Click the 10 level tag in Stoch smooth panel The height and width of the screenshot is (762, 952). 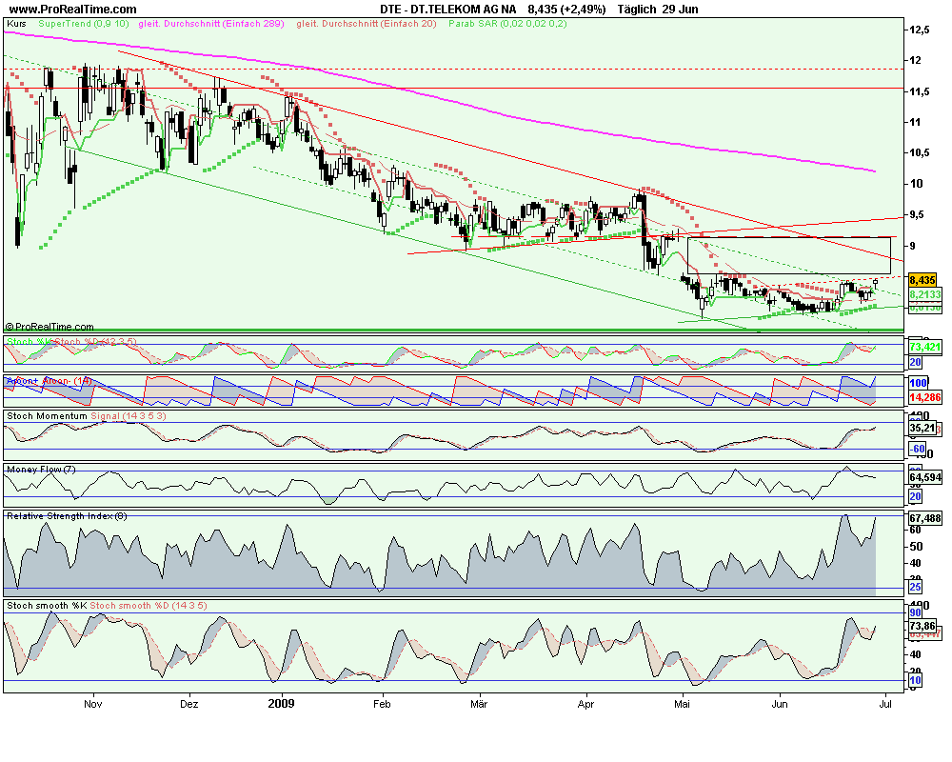tap(915, 681)
